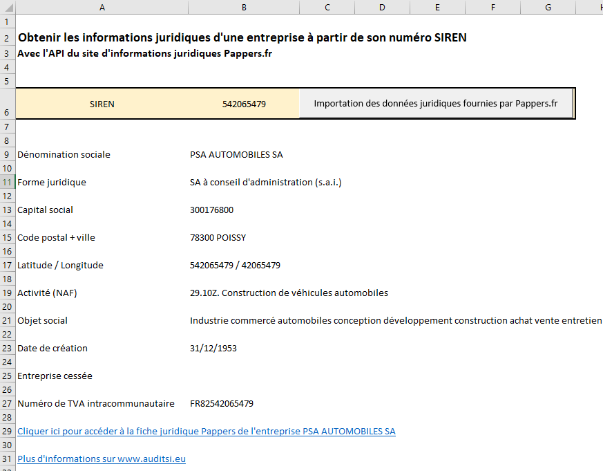Select row 25 header
603x471 pixels.
(x=7, y=376)
